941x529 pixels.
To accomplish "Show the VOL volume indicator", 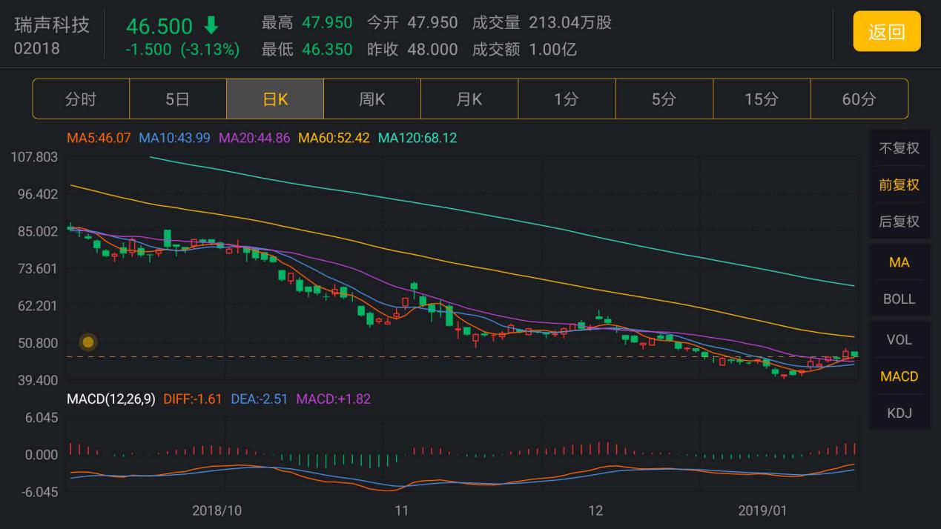I will tap(899, 339).
